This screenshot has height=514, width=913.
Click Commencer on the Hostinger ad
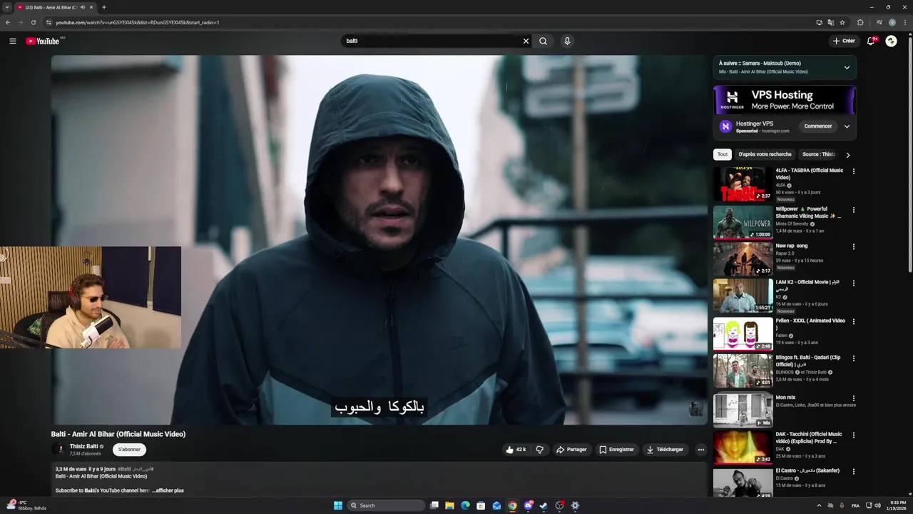(817, 126)
